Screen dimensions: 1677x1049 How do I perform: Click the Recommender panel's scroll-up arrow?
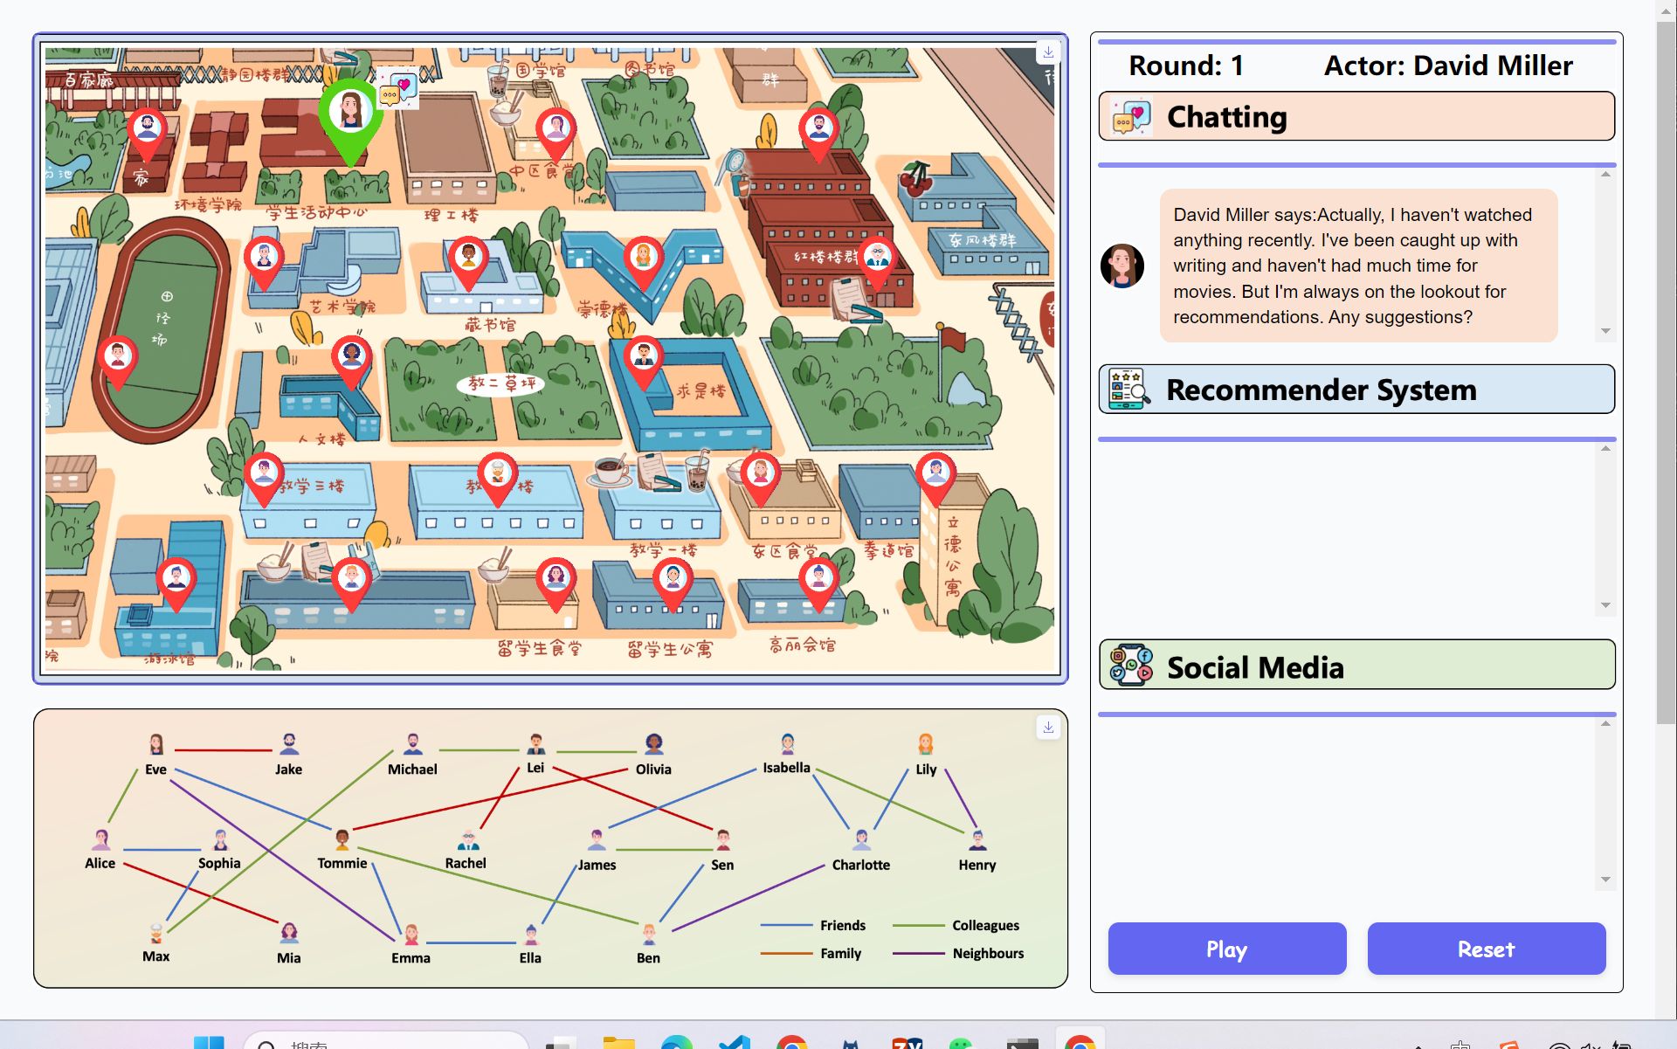[x=1605, y=447]
